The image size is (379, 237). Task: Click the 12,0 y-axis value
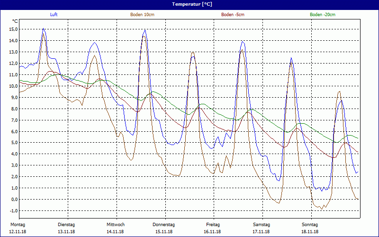click(x=13, y=64)
